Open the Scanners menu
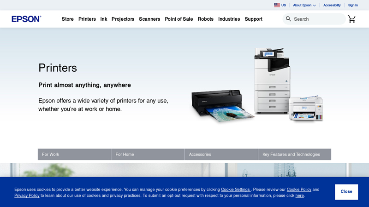The image size is (369, 207). tap(149, 19)
